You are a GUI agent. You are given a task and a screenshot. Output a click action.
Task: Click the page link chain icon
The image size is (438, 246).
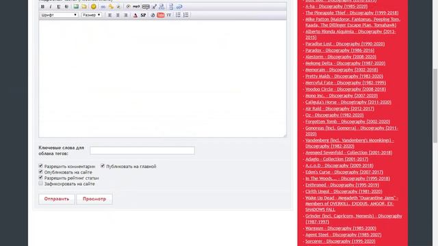pyautogui.click(x=179, y=7)
